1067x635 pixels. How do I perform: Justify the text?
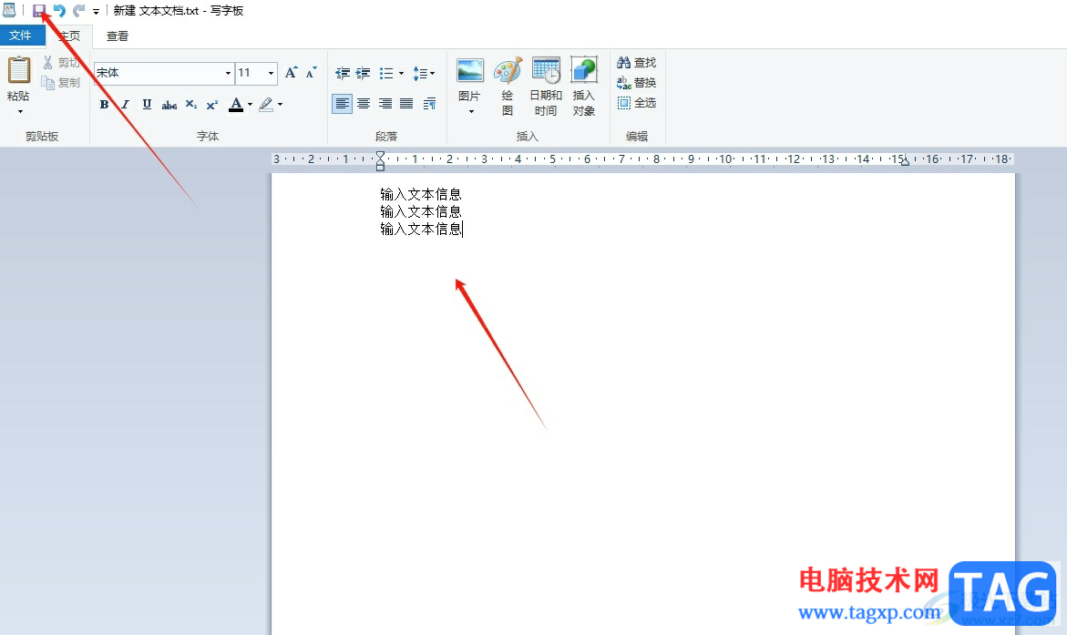click(x=406, y=104)
